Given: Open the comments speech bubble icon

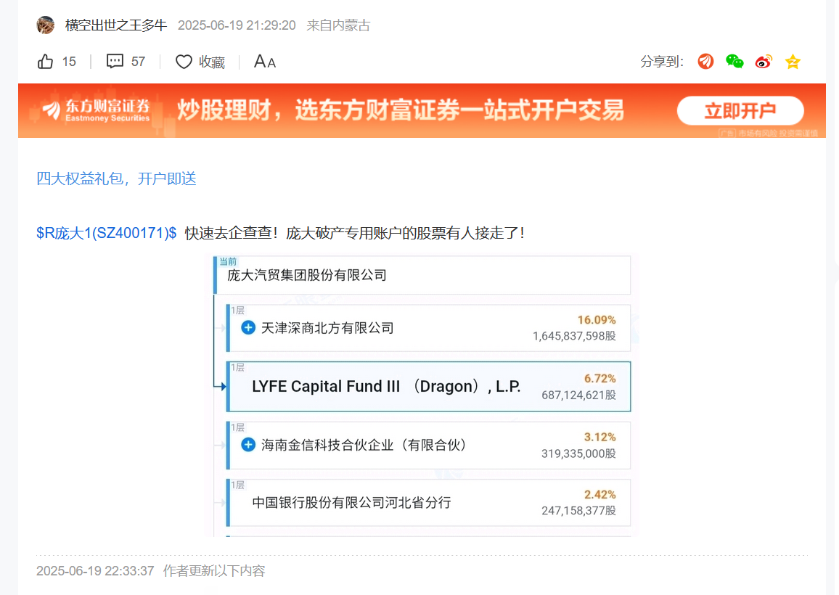Looking at the screenshot, I should 115,61.
